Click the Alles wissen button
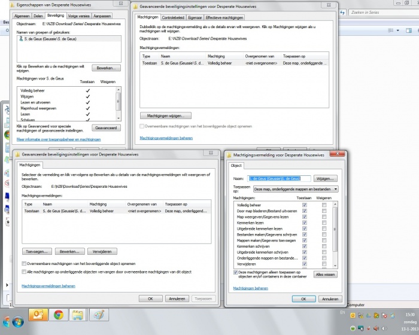Image resolution: width=419 pixels, height=335 pixels. 325,275
